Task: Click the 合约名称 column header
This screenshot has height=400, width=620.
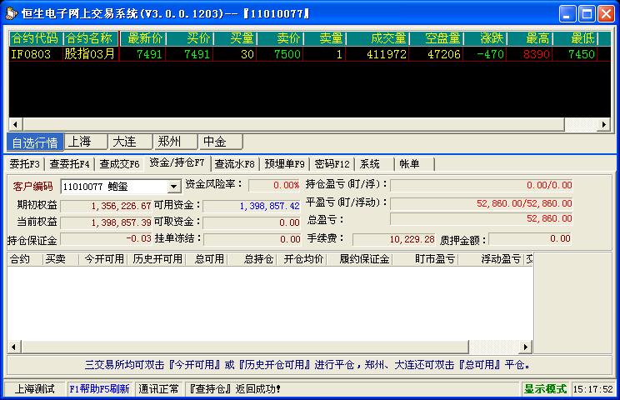Action: [90, 38]
